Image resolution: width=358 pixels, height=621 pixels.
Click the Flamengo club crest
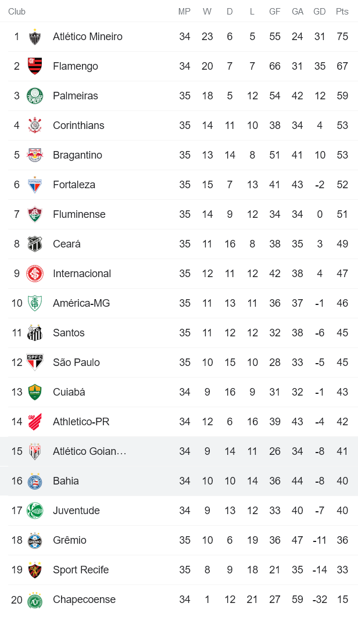point(36,66)
